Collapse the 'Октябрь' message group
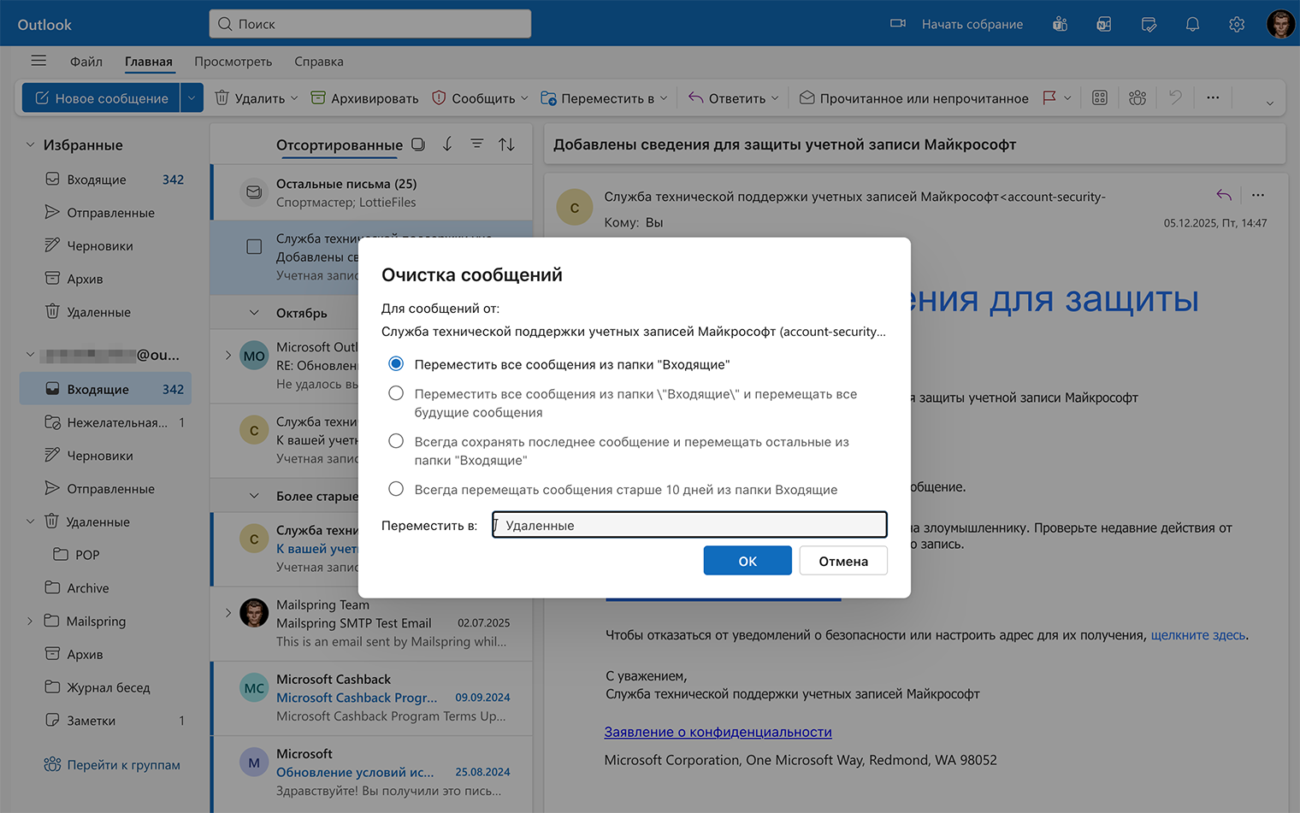Viewport: 1300px width, 813px height. click(252, 312)
